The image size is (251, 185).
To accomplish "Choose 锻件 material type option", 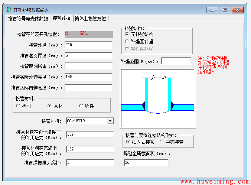I will pos(81,106).
